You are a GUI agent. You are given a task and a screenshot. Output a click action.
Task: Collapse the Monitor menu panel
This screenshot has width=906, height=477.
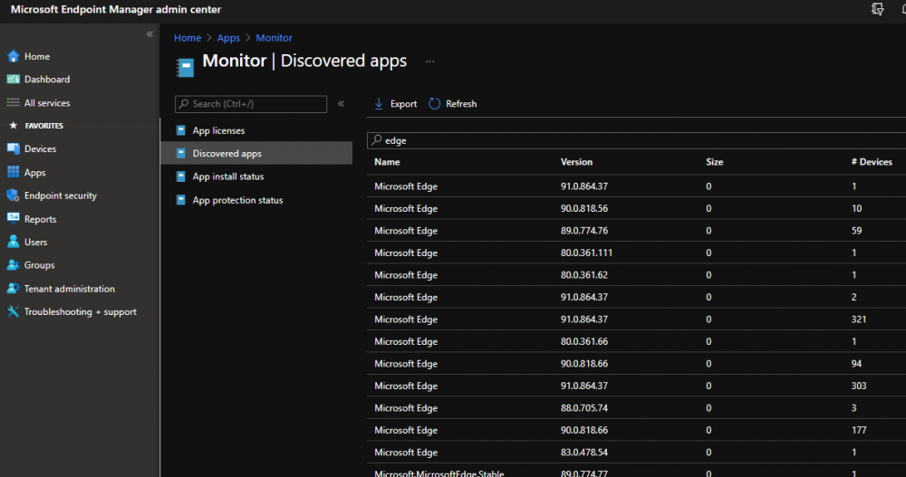coord(341,104)
